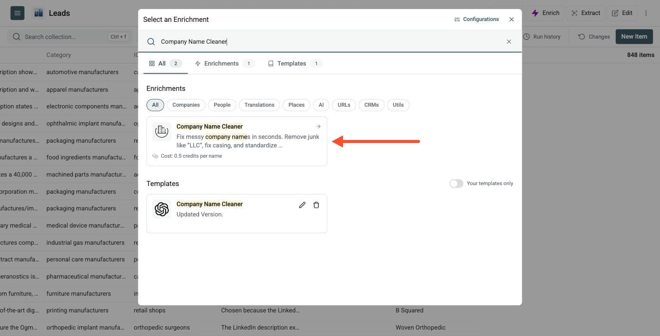Select the building icon of Company Name Cleaner
Screen dimensions: 660x336
162,131
